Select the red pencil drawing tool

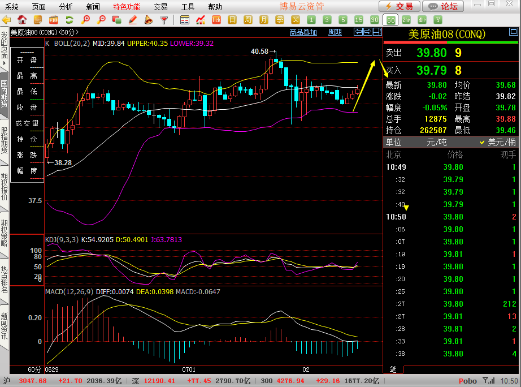pos(133,20)
